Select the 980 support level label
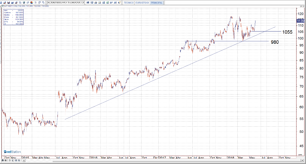The image size is (306, 164). pyautogui.click(x=275, y=42)
